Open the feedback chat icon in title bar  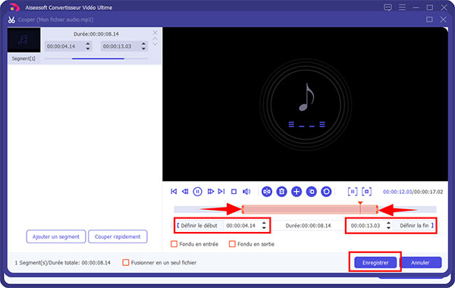(x=388, y=8)
